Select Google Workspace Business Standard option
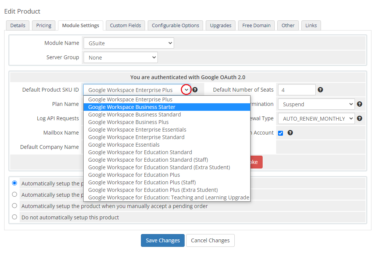This screenshot has width=376, height=277. [x=167, y=115]
